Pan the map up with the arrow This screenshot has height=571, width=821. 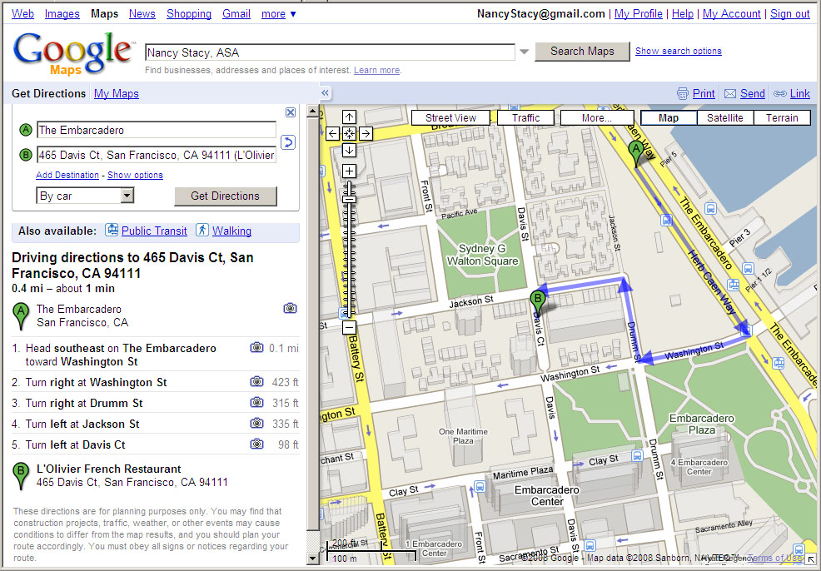click(x=349, y=117)
